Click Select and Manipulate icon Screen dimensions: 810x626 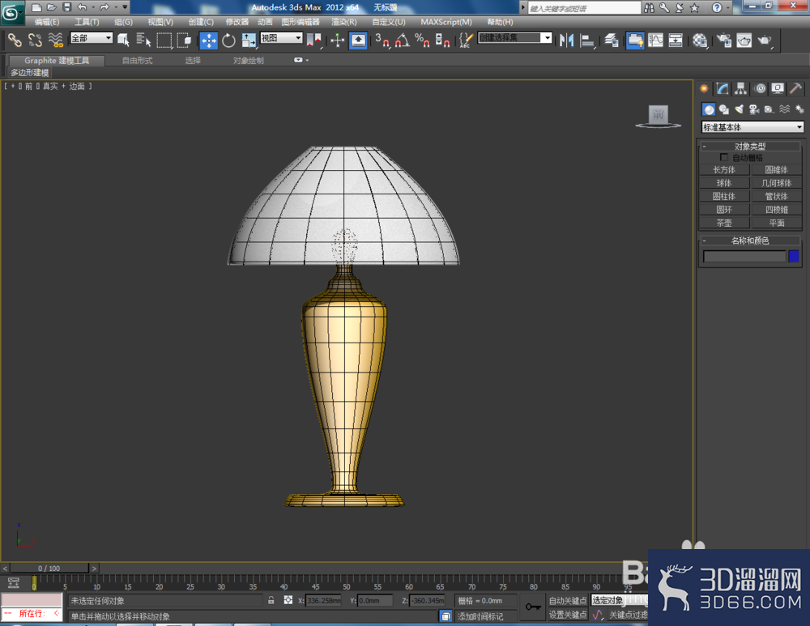[337, 40]
